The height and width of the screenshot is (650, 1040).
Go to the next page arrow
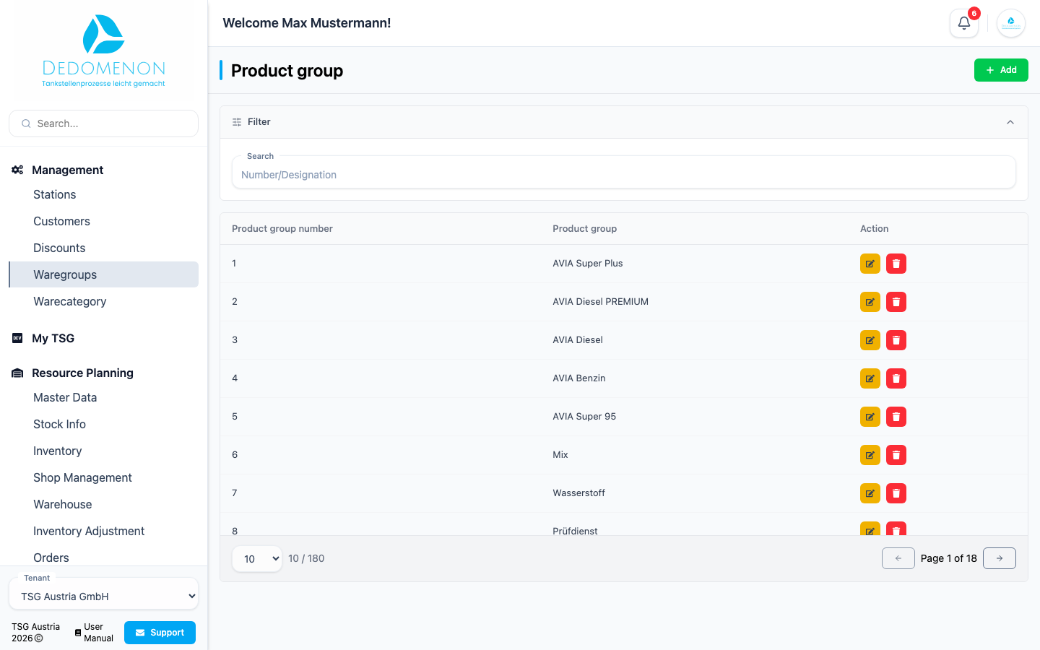(x=1000, y=558)
